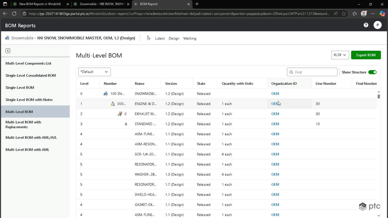Sort by the Number column header

[110, 84]
